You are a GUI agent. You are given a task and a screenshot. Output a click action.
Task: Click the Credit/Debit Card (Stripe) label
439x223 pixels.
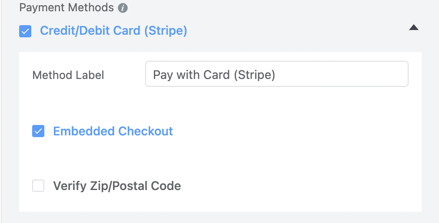[113, 31]
